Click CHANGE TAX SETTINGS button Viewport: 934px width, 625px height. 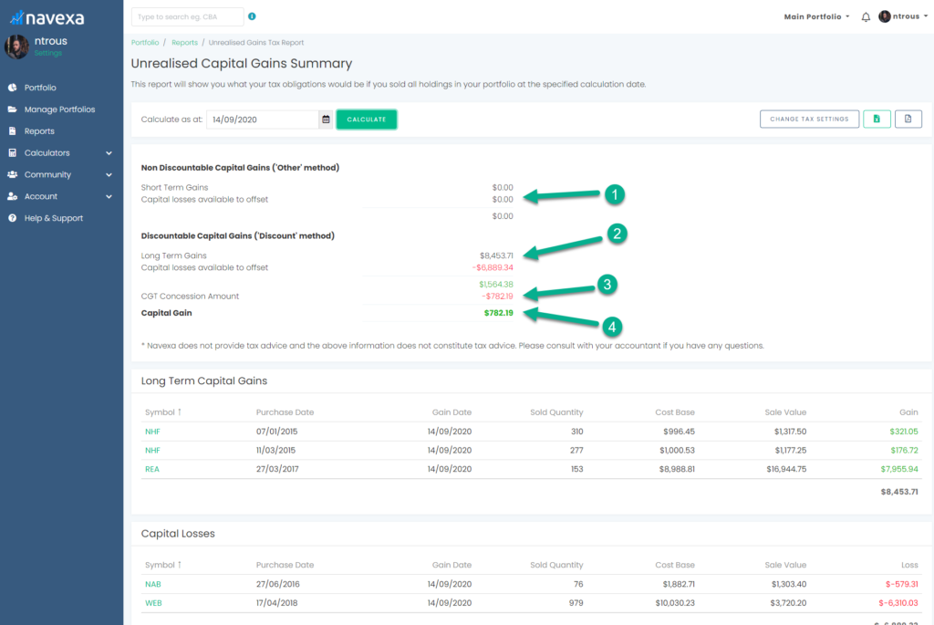click(x=809, y=120)
